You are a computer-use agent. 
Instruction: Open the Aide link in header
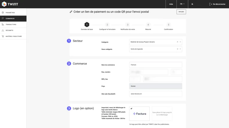[171, 4]
